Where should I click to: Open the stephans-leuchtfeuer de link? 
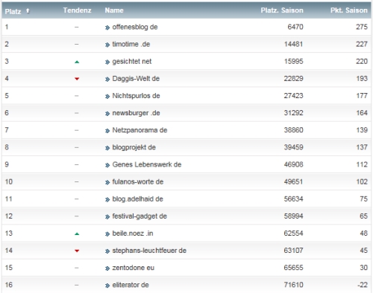[x=149, y=251]
